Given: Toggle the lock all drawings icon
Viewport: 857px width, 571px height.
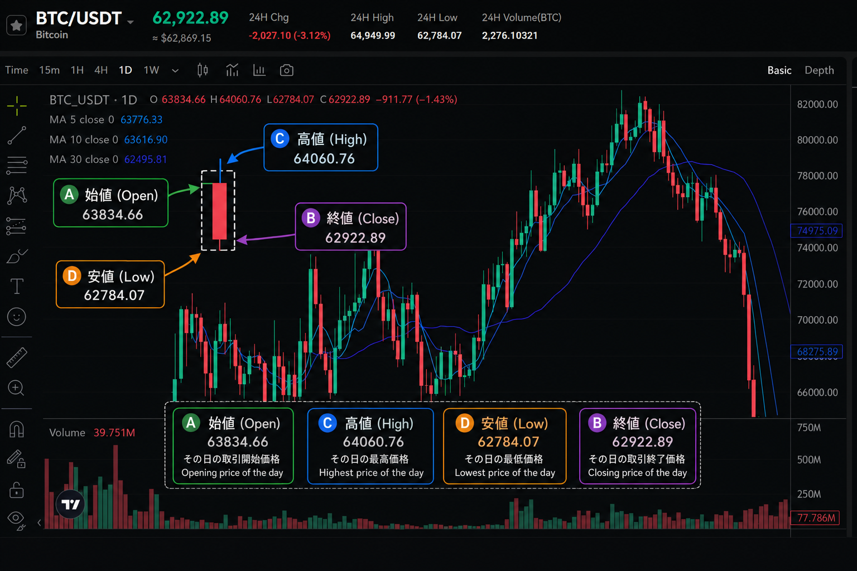Looking at the screenshot, I should point(17,490).
